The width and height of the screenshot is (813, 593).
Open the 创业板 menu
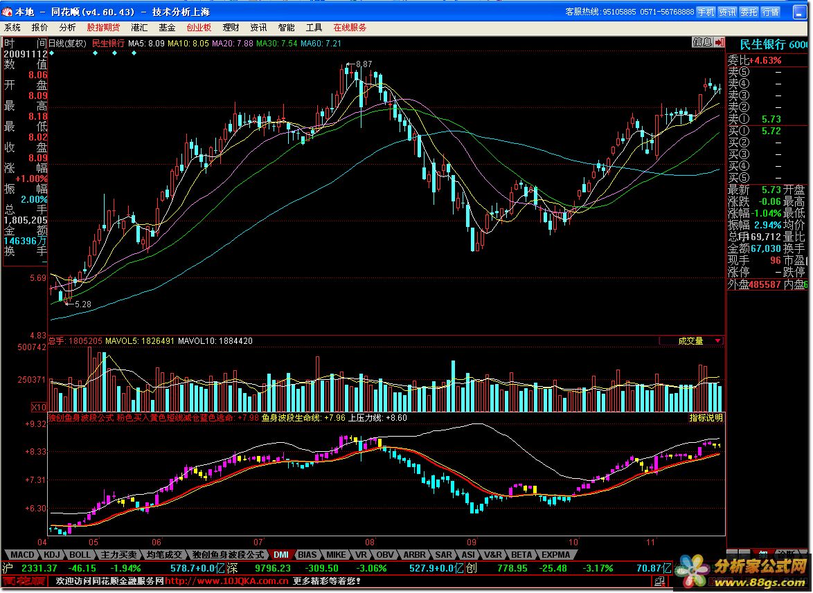point(199,28)
